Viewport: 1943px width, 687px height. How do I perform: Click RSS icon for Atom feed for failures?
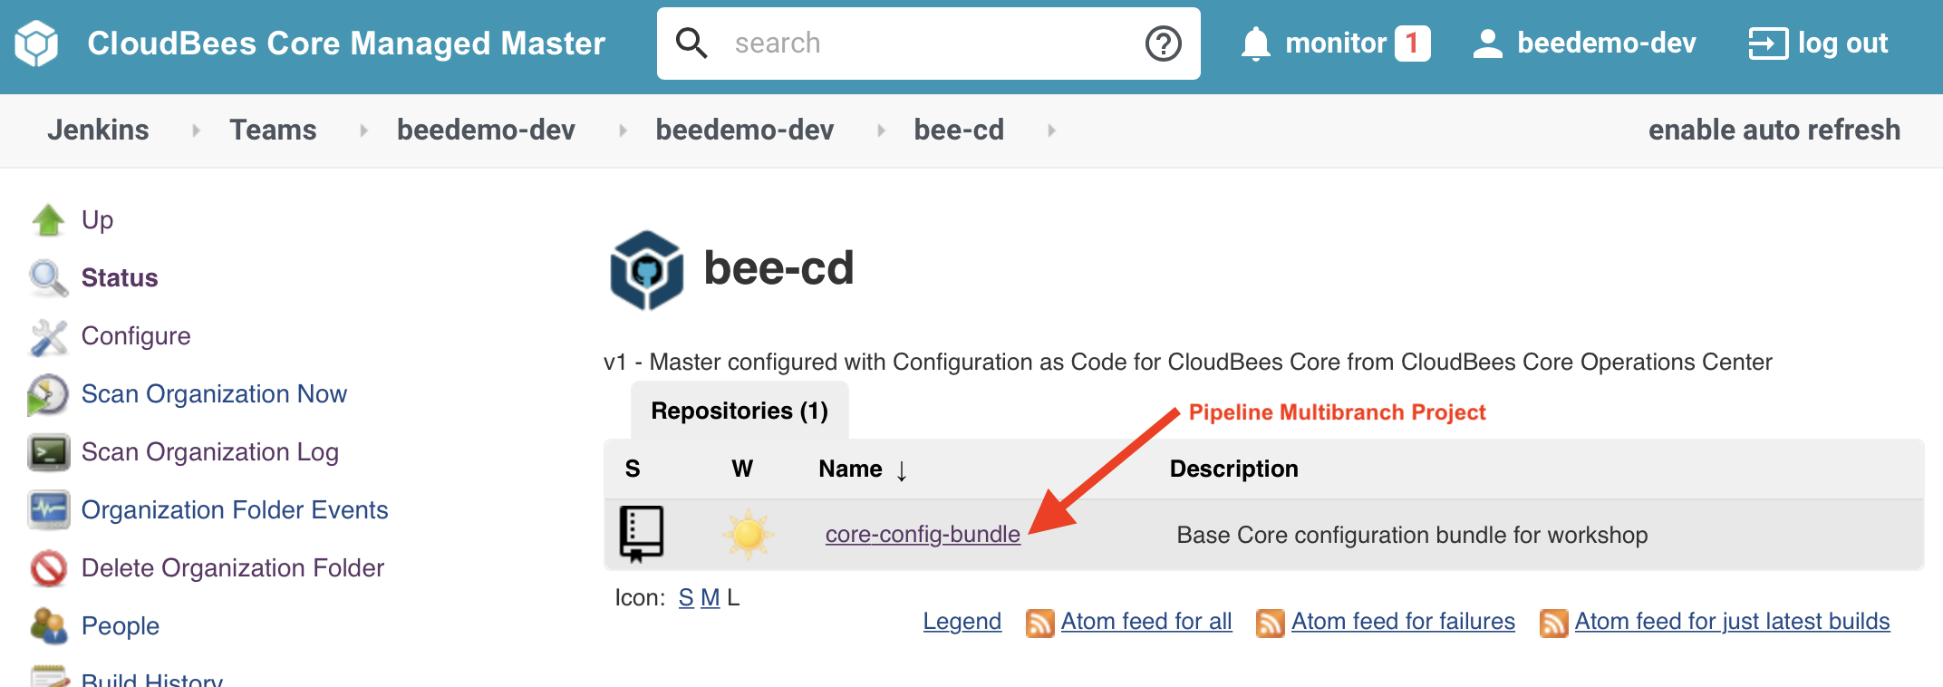pos(1270,624)
